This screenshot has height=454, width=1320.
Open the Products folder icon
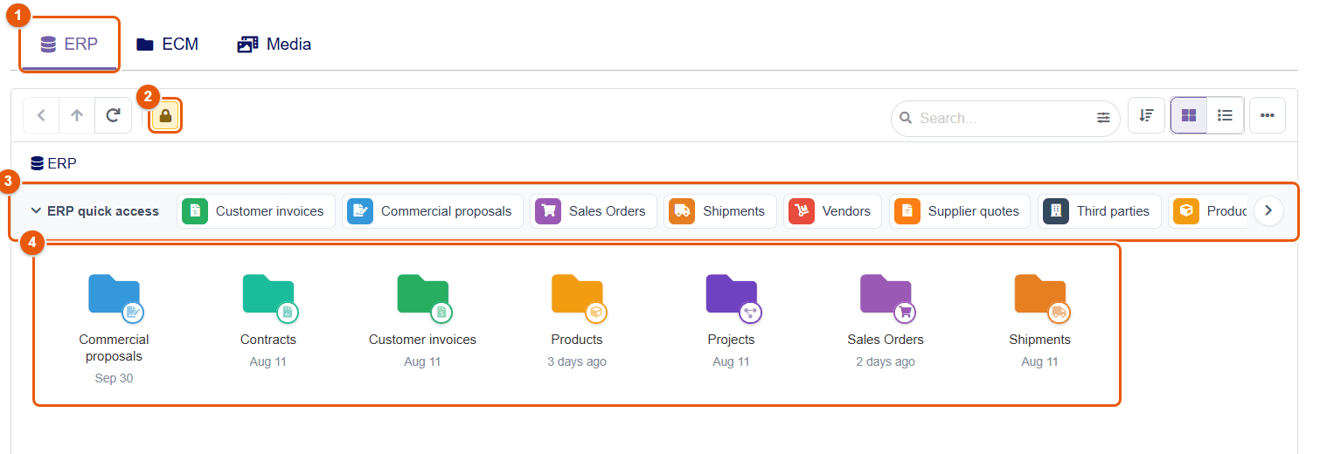577,297
